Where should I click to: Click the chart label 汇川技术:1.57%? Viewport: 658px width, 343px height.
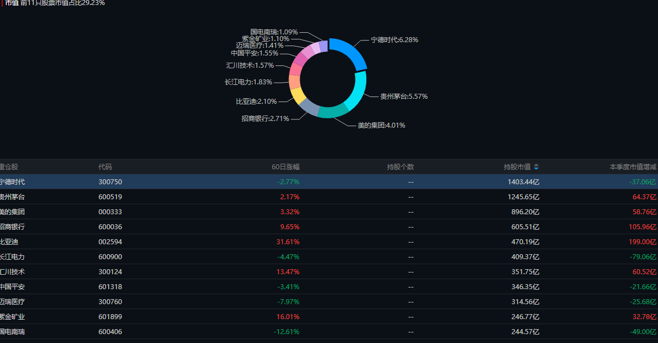[x=250, y=65]
